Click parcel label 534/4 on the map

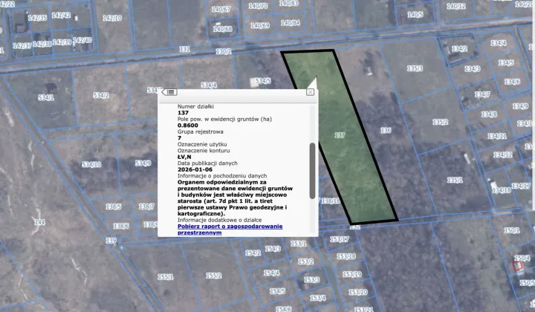(209, 85)
